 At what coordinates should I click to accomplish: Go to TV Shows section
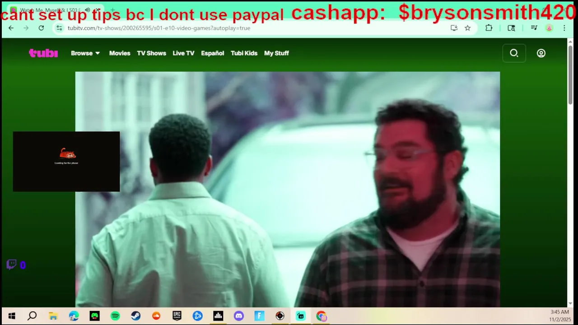(x=151, y=53)
